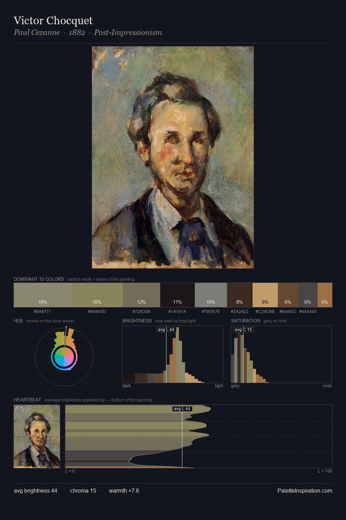Click the main Victor Chocquet painting image
The width and height of the screenshot is (346, 520).
click(x=173, y=157)
